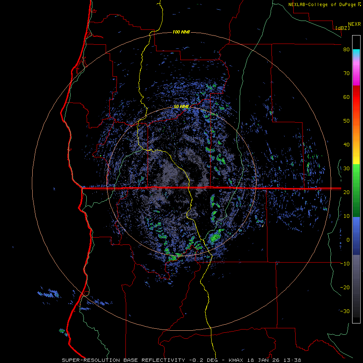Click the cyan top band of the color bar

pos(356,53)
